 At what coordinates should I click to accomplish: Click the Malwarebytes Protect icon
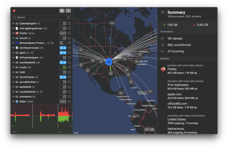(17, 43)
